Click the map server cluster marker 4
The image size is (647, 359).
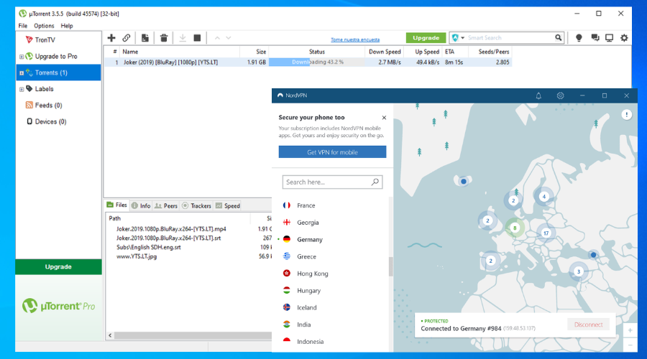coord(544,197)
